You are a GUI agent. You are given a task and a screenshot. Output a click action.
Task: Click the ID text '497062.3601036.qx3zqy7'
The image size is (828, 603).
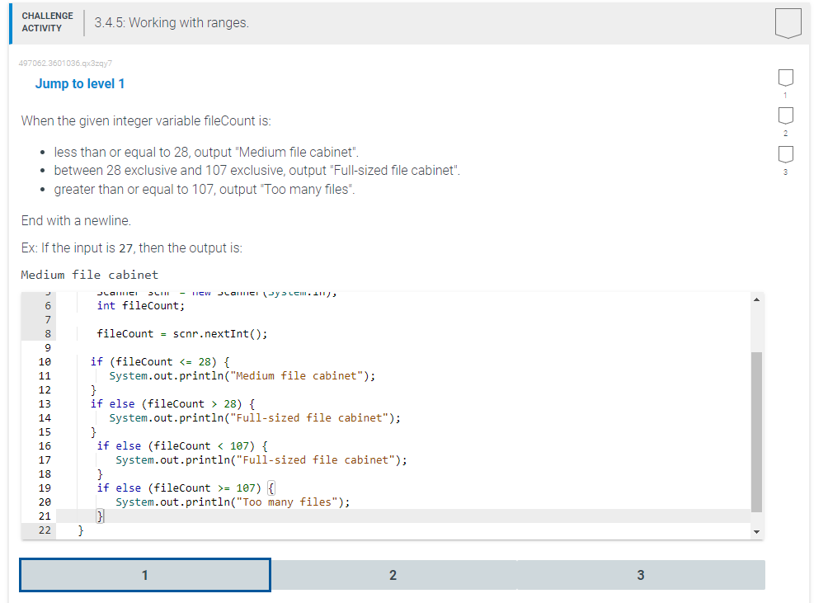(65, 64)
